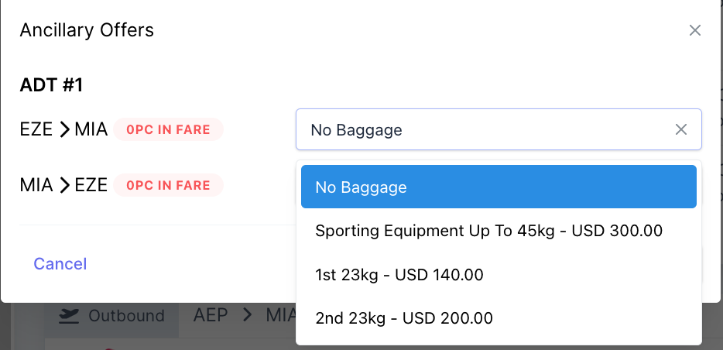Click the EZE origin airport code
723x350 pixels.
pos(36,130)
